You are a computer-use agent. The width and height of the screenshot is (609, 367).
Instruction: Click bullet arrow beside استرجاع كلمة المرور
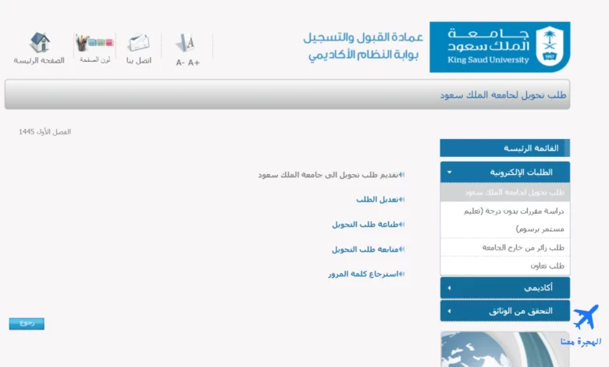click(402, 274)
